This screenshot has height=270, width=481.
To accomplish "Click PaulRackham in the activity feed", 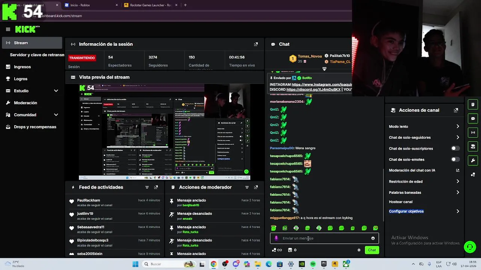I will tap(89, 200).
